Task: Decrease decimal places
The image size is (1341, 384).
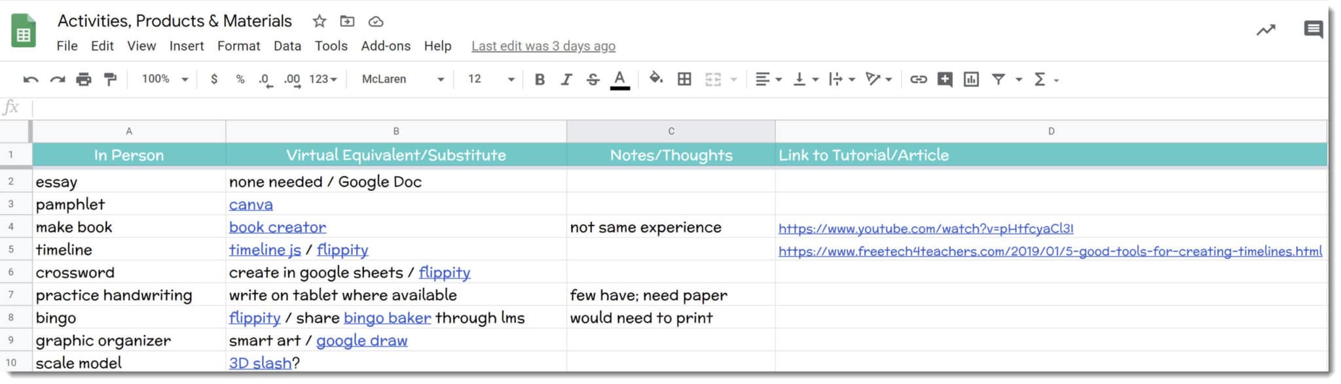Action: pyautogui.click(x=265, y=80)
